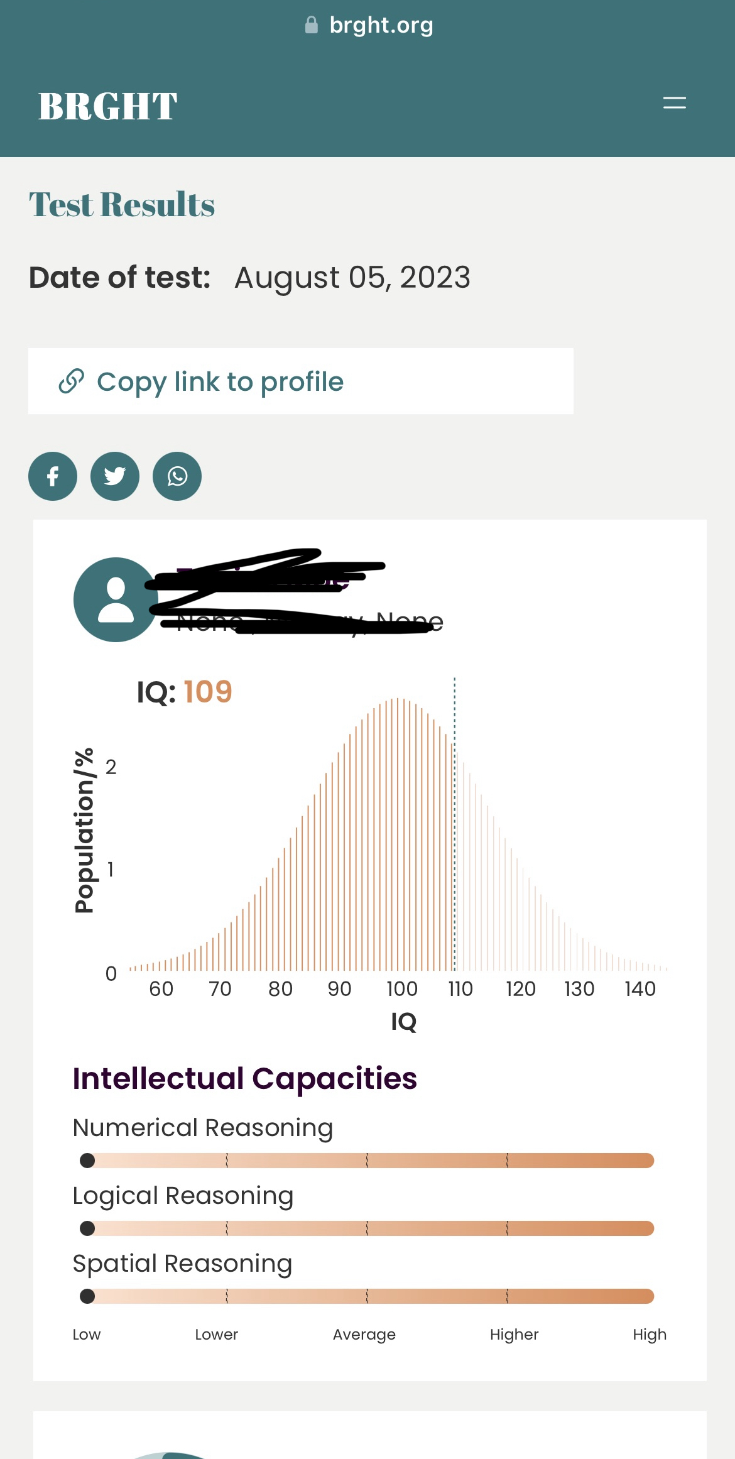The image size is (735, 1459).
Task: Tap the brght.org address bar
Action: (x=369, y=25)
